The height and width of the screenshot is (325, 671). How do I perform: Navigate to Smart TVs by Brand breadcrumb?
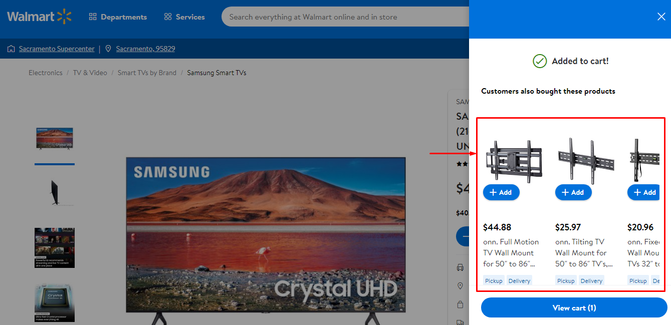pos(147,73)
